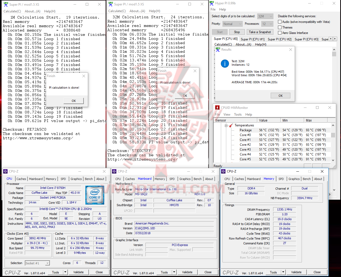Click Take a Snapshot button

(260, 32)
